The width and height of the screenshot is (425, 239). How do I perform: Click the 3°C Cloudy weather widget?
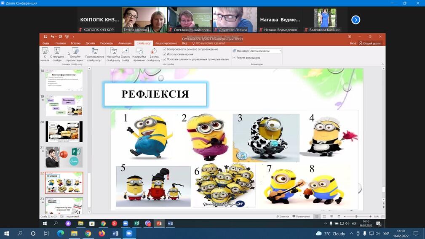[x=330, y=234]
